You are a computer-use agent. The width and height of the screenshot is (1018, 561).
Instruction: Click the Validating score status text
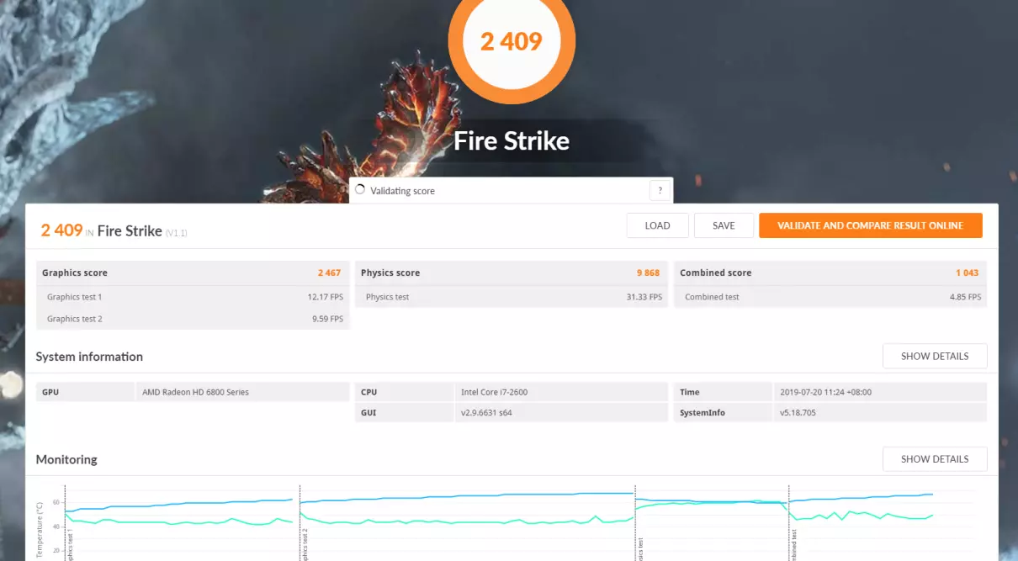point(402,191)
